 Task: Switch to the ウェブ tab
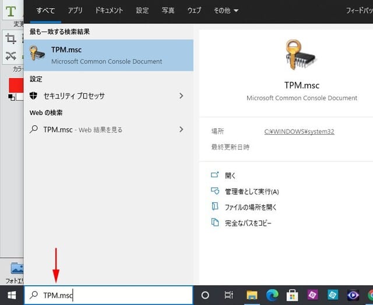pos(194,10)
